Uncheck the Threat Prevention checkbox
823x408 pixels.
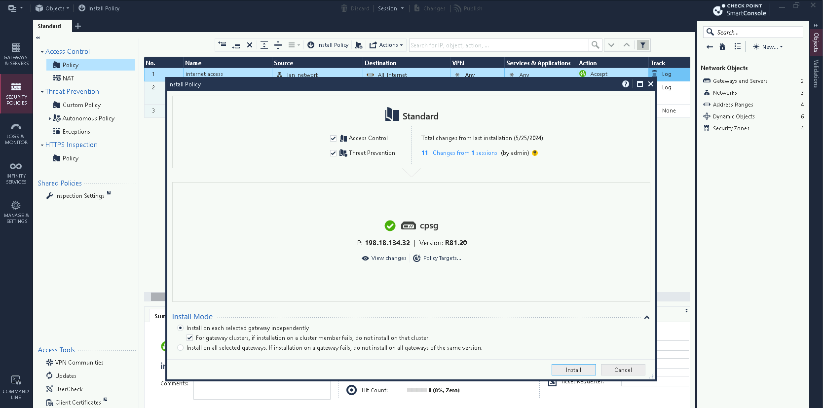pyautogui.click(x=333, y=153)
